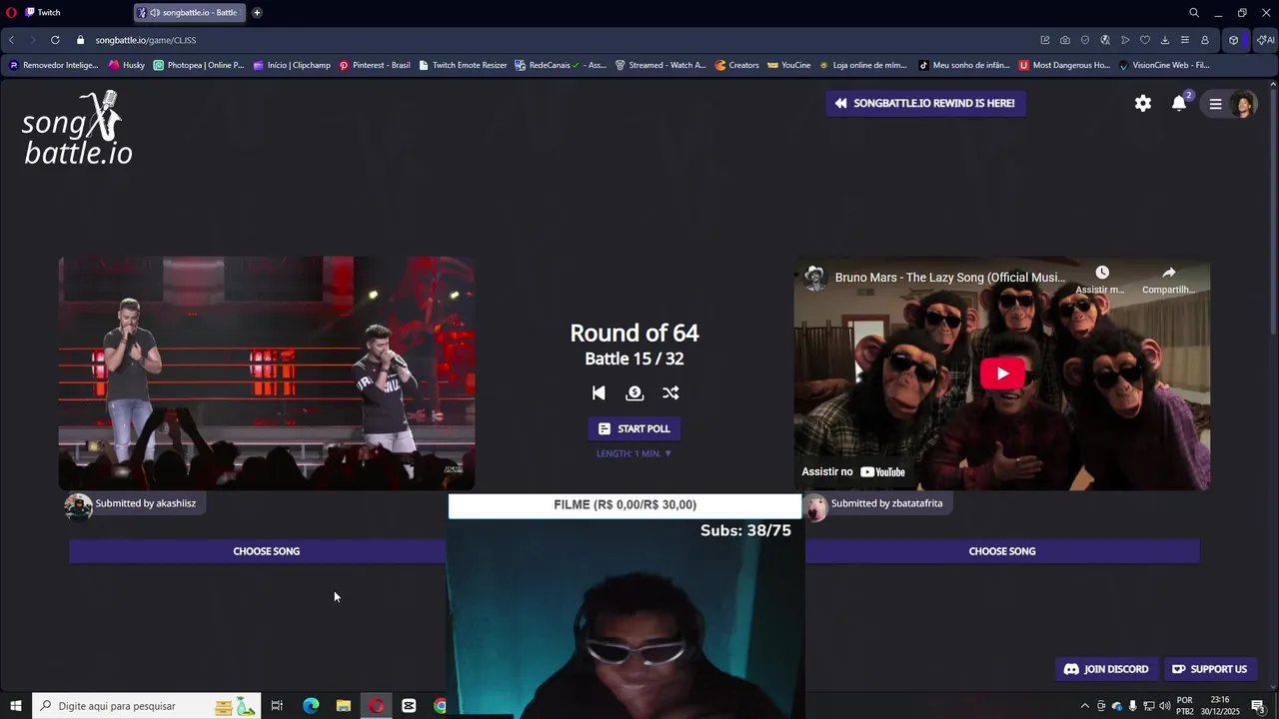This screenshot has width=1279, height=719.
Task: Click the address bar URL
Action: (146, 40)
